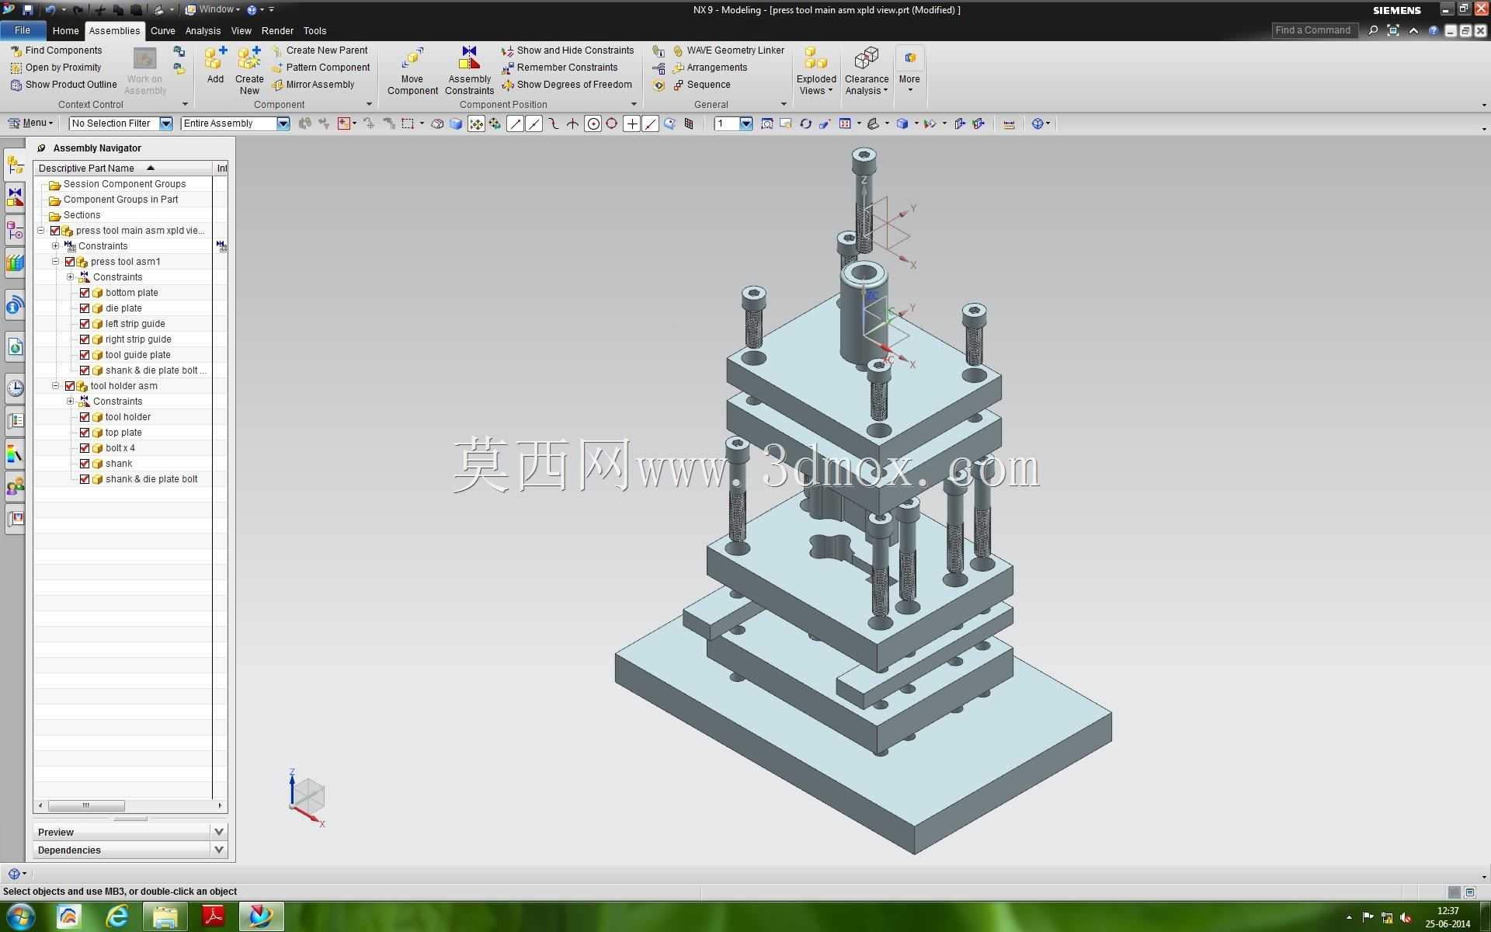Toggle the top plate checkbox

85,433
